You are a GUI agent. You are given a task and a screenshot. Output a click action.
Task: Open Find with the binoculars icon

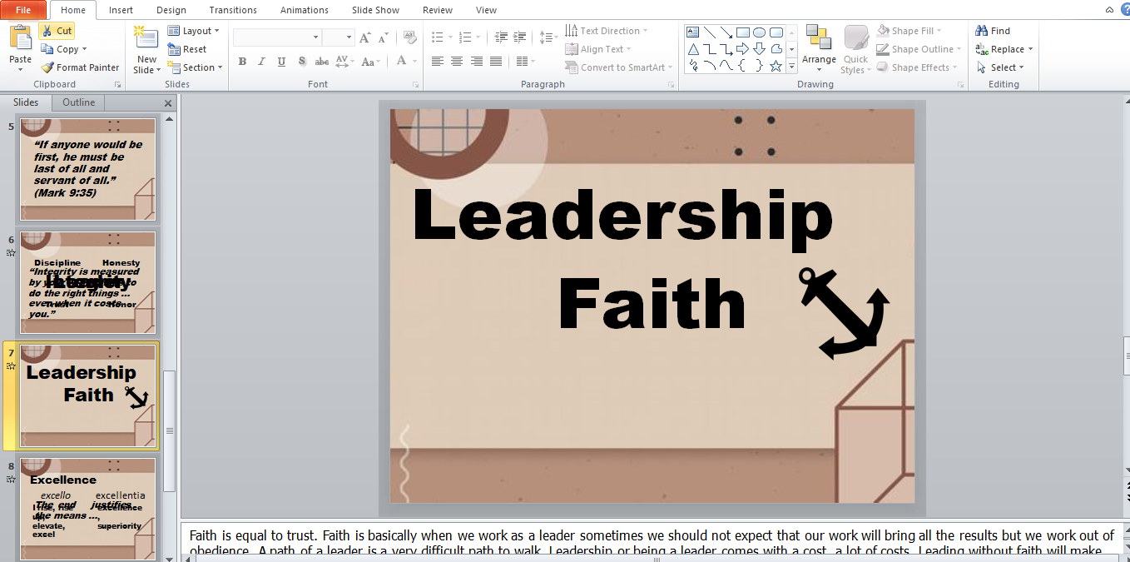(993, 31)
